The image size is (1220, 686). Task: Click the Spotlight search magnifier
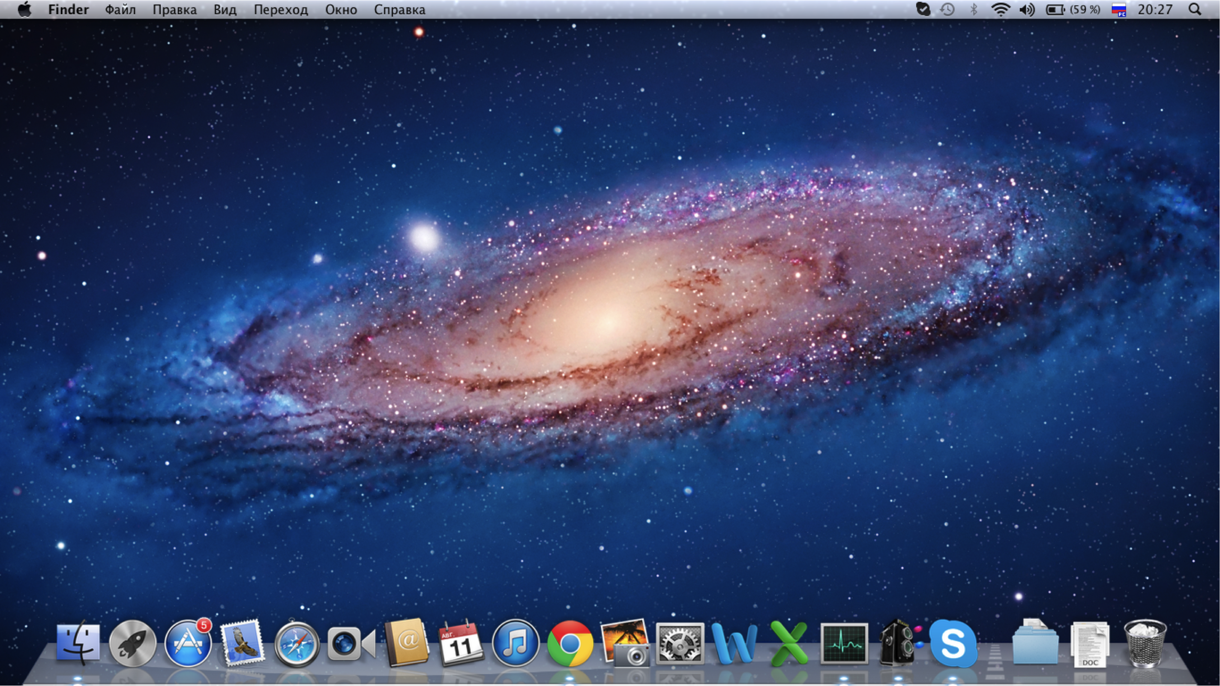pos(1194,9)
